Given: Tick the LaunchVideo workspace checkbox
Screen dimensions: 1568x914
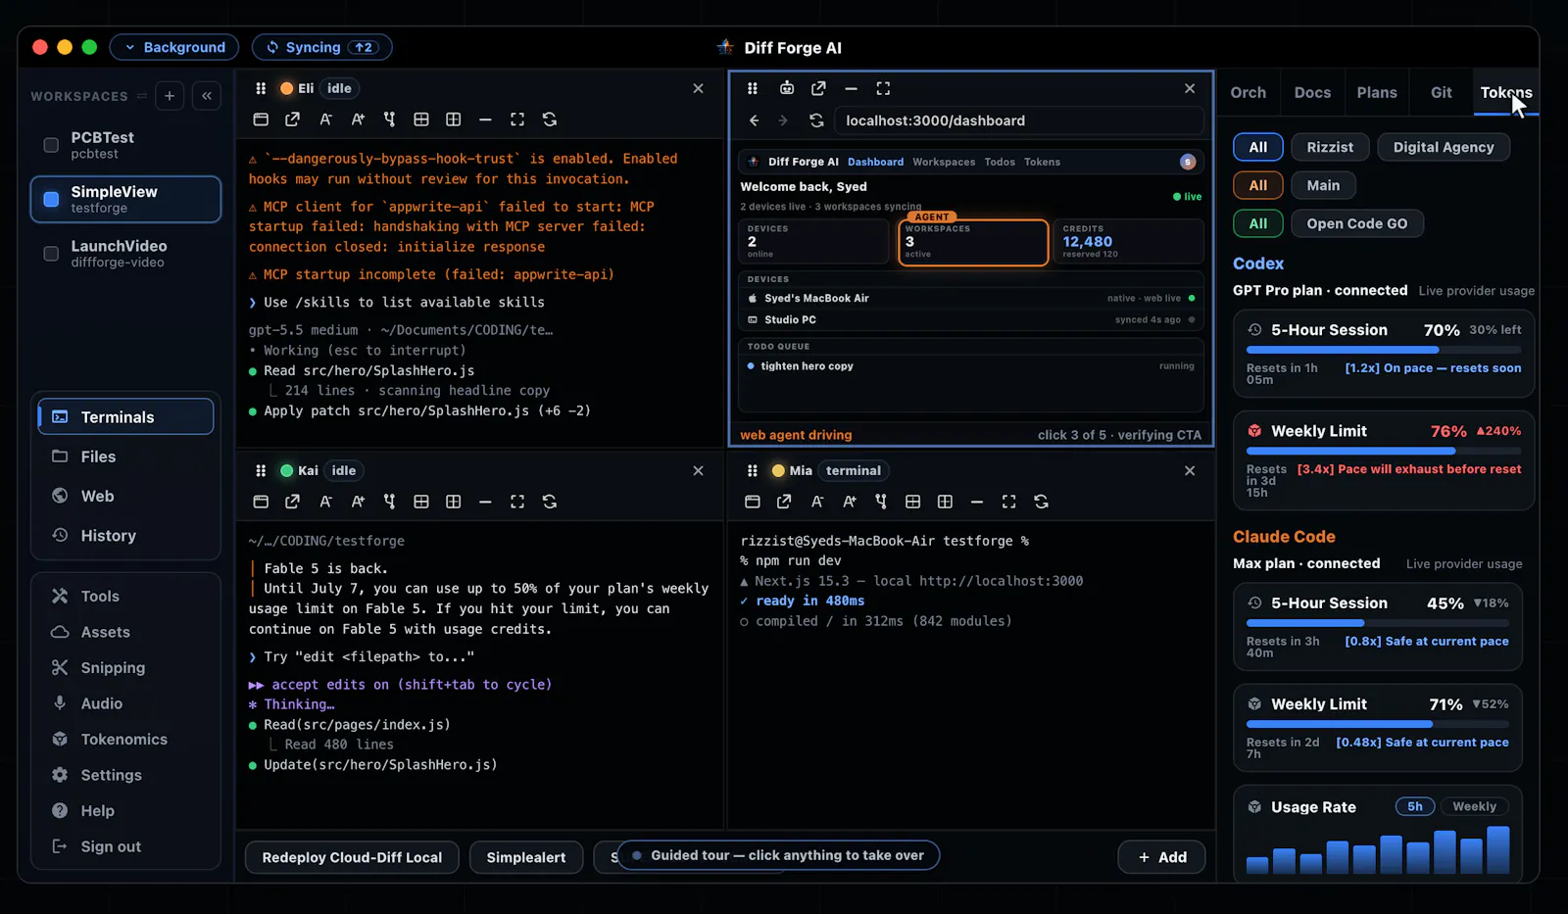Looking at the screenshot, I should click(51, 254).
